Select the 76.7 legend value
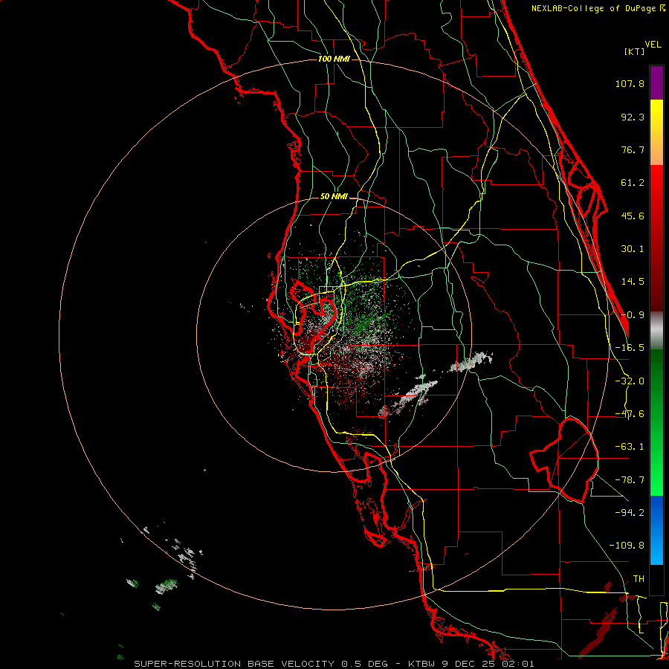This screenshot has height=669, width=669. (x=633, y=149)
